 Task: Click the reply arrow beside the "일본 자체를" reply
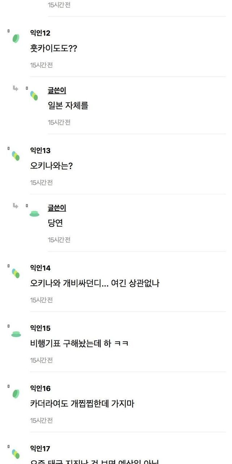pos(16,88)
